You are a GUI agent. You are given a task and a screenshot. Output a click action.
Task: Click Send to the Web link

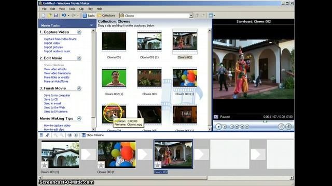pos(54,107)
